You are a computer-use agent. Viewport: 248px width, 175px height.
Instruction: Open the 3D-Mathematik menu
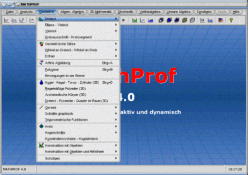pos(101,12)
